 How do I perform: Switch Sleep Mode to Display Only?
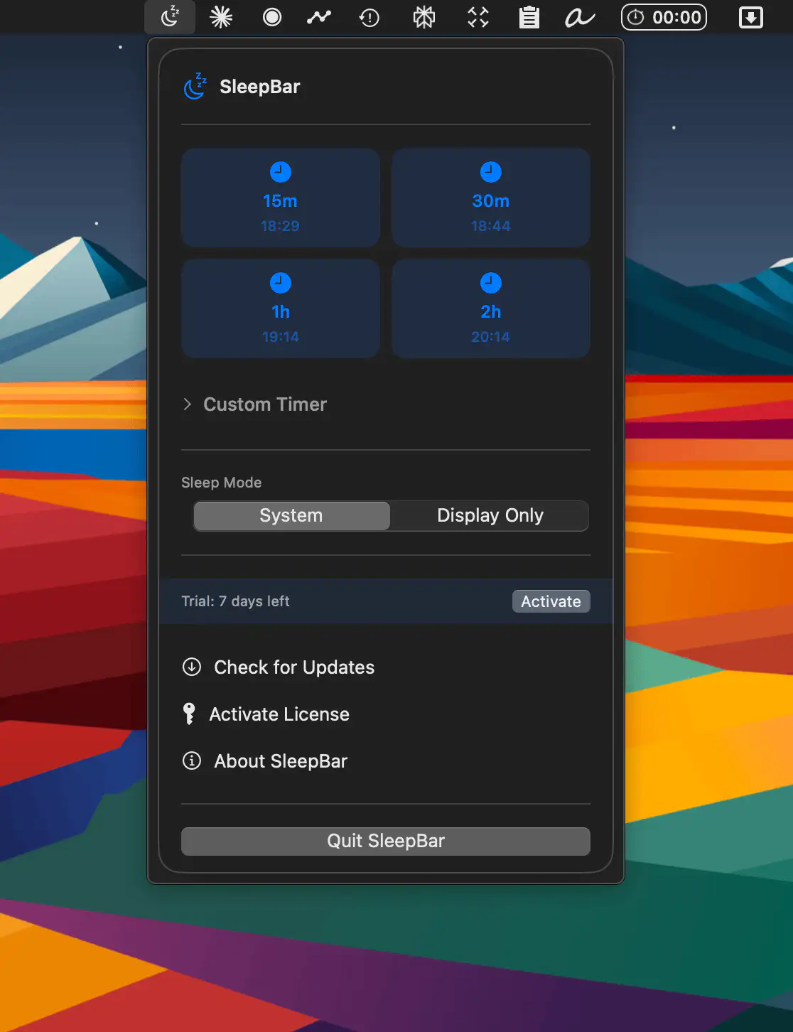490,515
